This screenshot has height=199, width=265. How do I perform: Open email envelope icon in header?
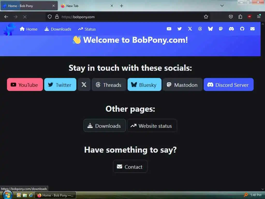[253, 29]
